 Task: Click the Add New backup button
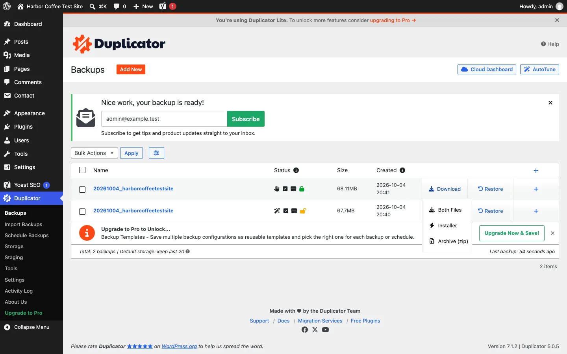pos(131,69)
